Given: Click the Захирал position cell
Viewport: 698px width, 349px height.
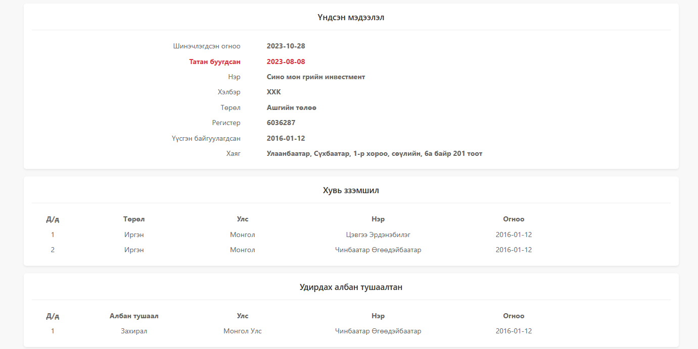Looking at the screenshot, I should click(134, 331).
